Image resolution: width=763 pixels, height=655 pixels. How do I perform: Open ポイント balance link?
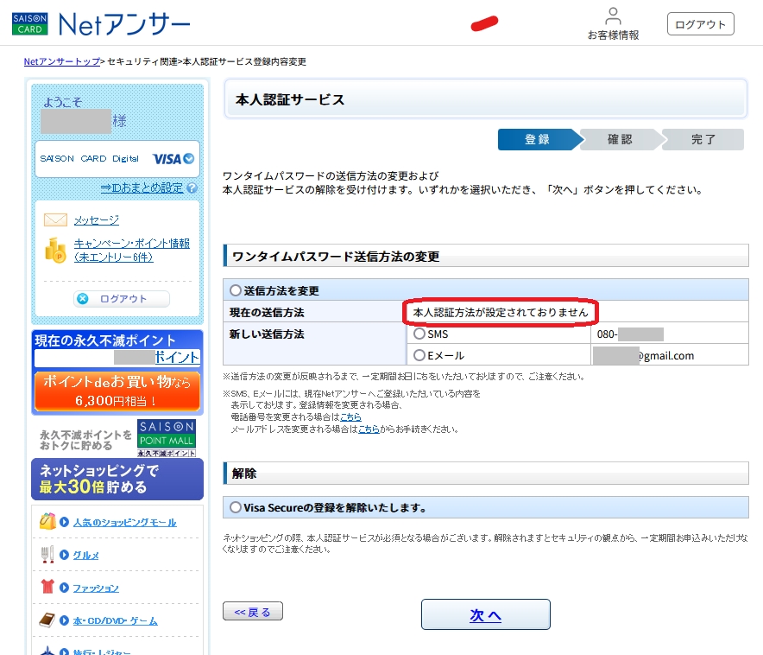(x=177, y=357)
